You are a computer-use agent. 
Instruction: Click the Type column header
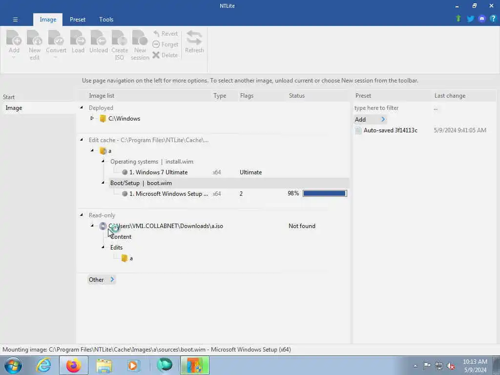(x=219, y=96)
